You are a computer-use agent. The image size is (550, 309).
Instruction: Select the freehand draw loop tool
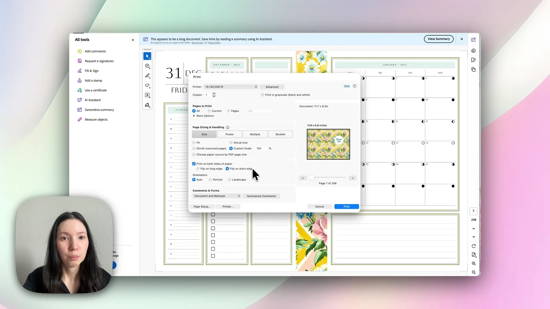(147, 86)
